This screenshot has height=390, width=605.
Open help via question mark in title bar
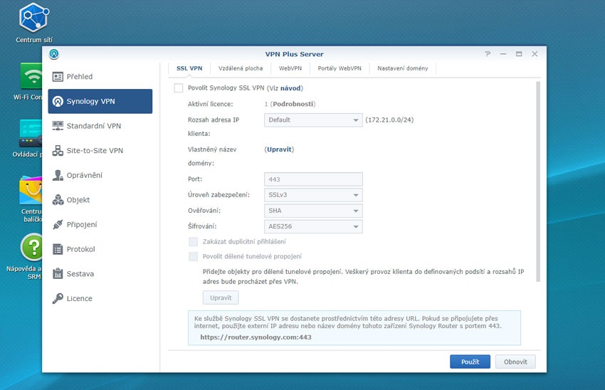pos(488,54)
